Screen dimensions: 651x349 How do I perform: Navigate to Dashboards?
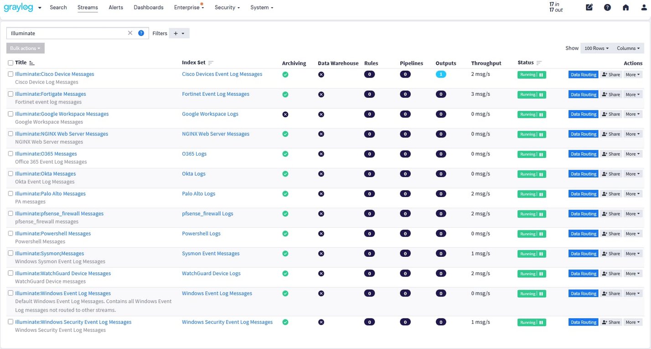tap(149, 7)
